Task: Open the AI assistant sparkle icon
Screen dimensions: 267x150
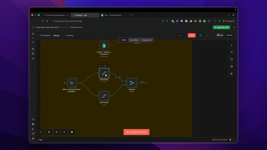Action: (x=232, y=73)
